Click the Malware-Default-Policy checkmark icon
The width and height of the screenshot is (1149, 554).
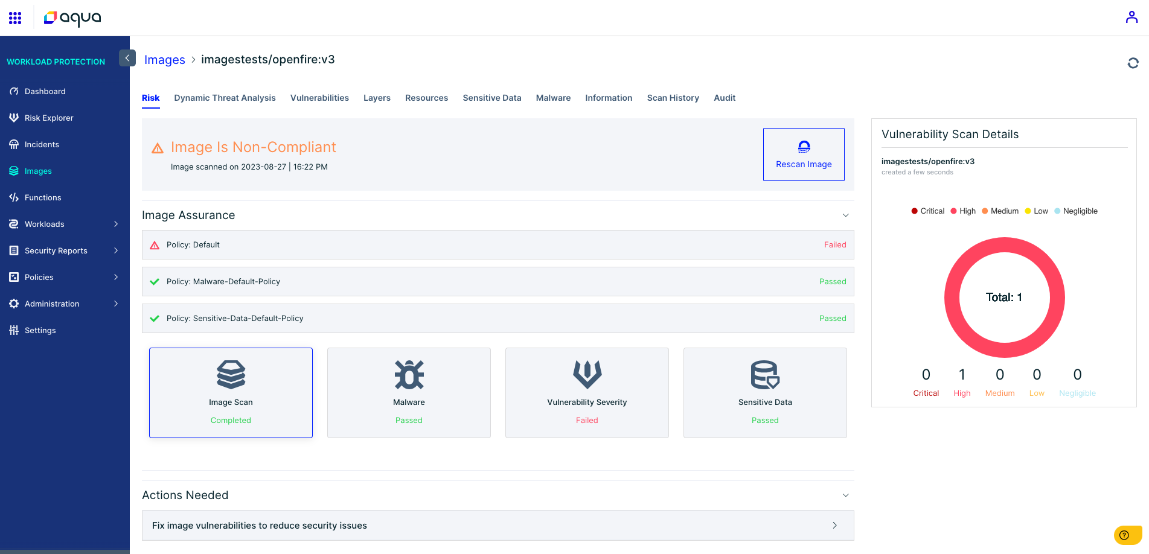(x=155, y=282)
